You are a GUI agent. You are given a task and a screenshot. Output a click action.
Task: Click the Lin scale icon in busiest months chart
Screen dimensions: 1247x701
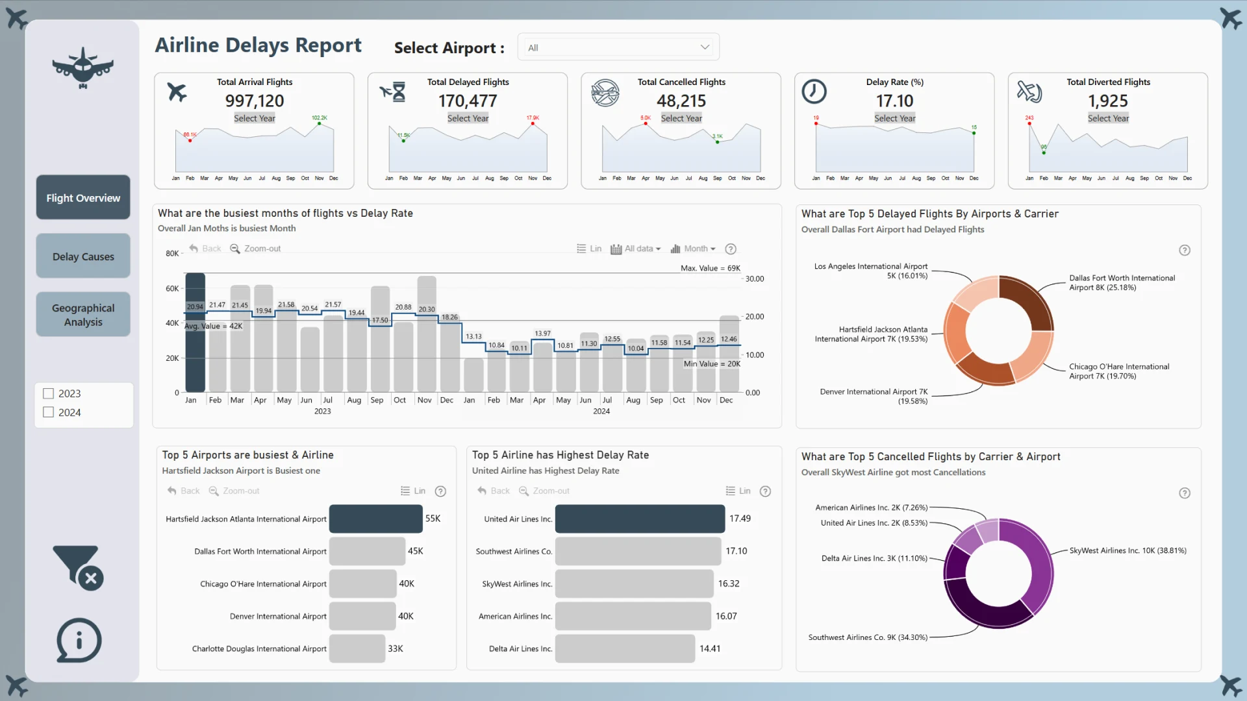pos(581,249)
